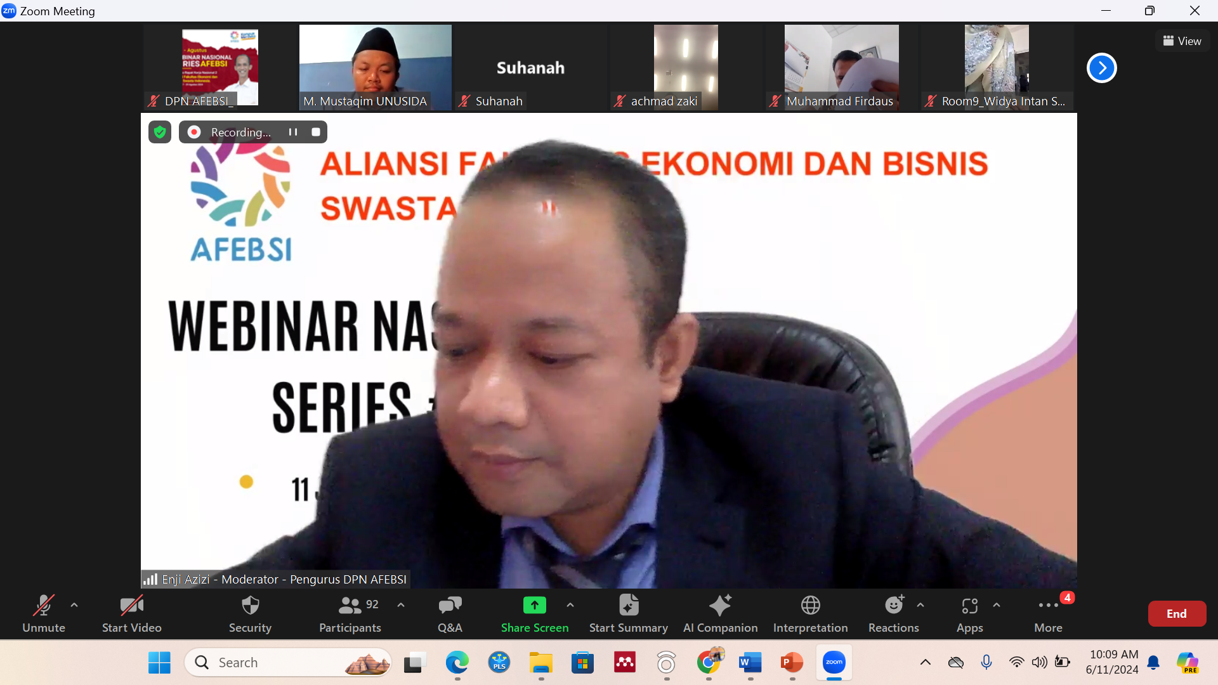The image size is (1218, 685).
Task: Open the Participants panel
Action: [x=350, y=613]
